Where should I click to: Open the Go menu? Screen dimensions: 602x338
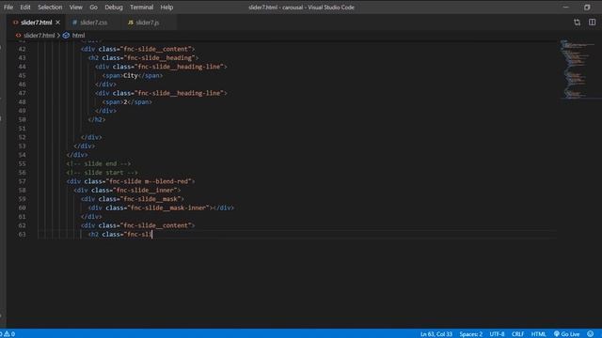click(x=93, y=8)
